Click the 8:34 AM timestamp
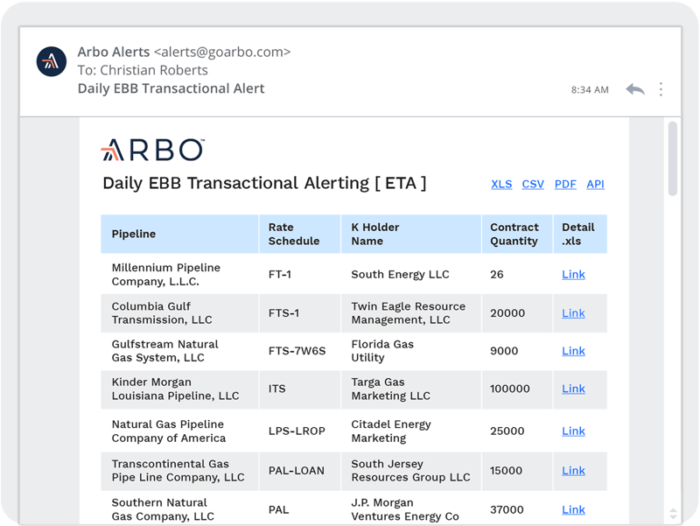Viewport: 700px width, 526px height. (590, 90)
